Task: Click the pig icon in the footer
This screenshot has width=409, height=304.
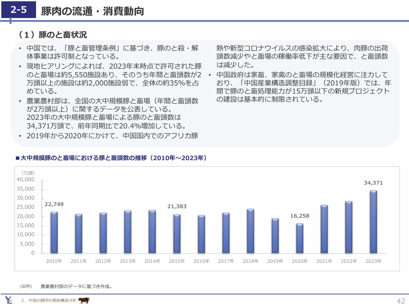Action: pyautogui.click(x=84, y=300)
